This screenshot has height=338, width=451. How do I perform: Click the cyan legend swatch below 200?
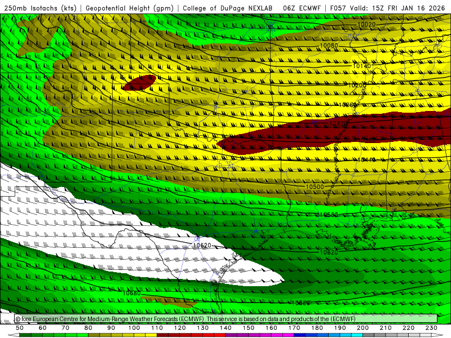(357, 335)
